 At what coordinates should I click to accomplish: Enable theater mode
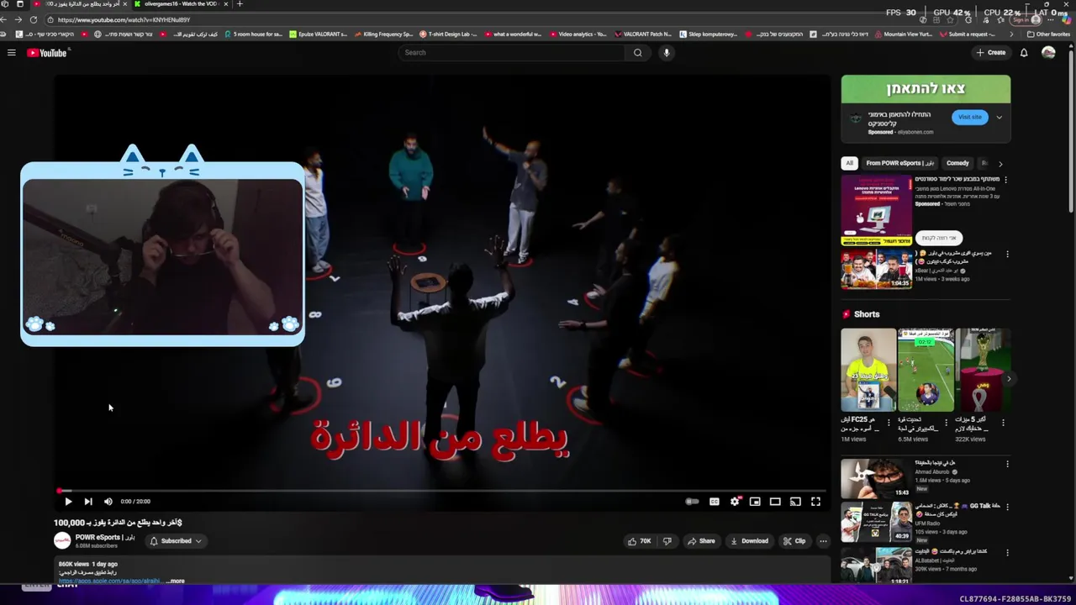[x=775, y=502]
